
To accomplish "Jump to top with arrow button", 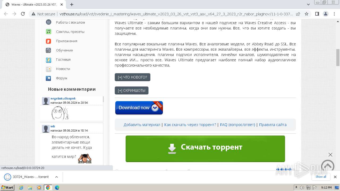I will (x=328, y=166).
